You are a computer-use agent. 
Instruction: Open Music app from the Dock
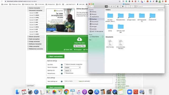78,92
